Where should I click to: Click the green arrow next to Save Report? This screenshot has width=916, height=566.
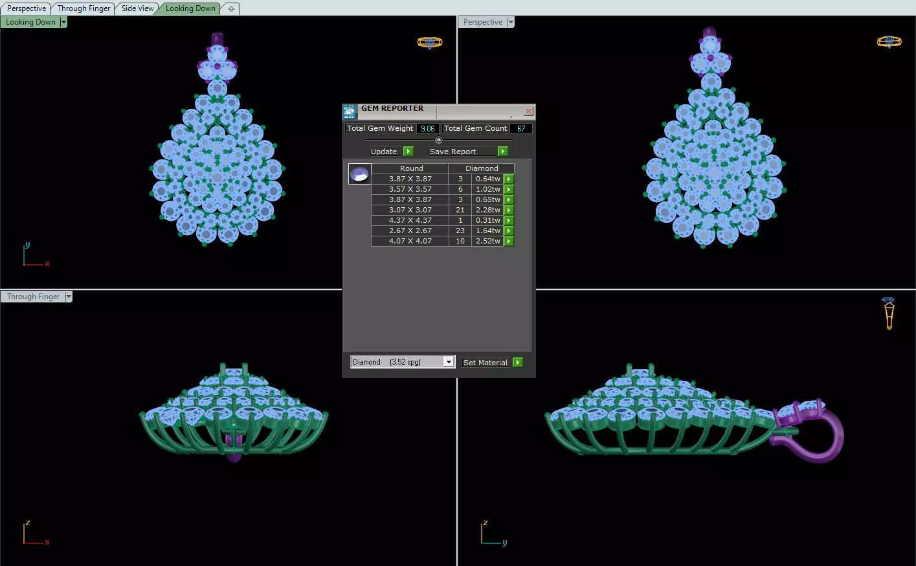coord(503,152)
